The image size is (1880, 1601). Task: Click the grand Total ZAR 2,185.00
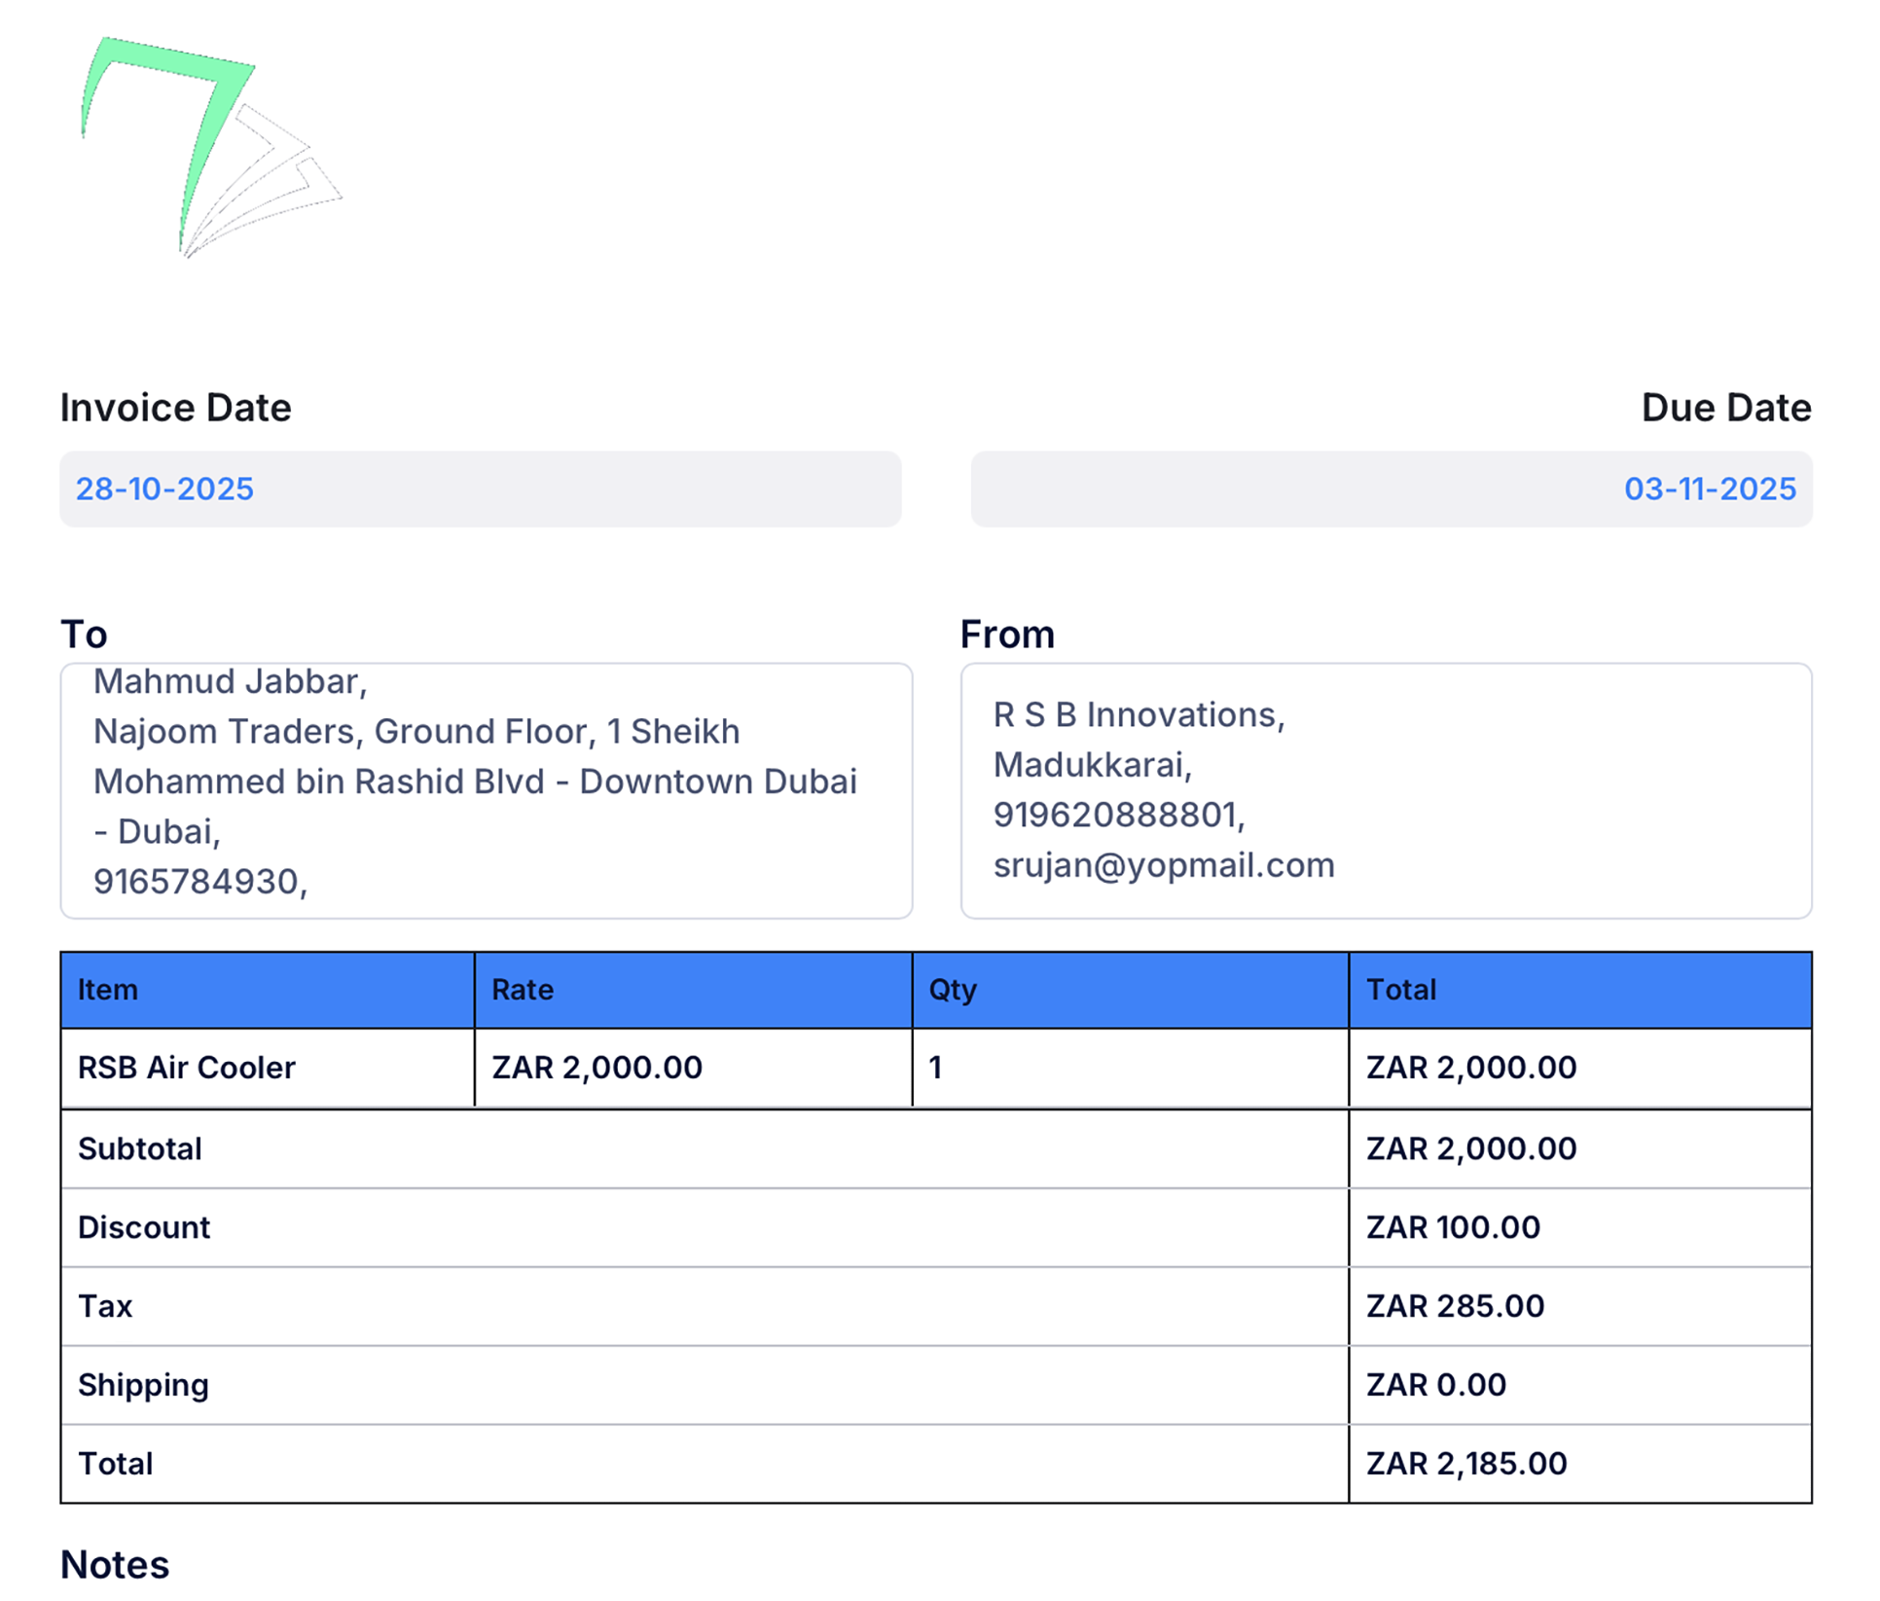pyautogui.click(x=1465, y=1464)
